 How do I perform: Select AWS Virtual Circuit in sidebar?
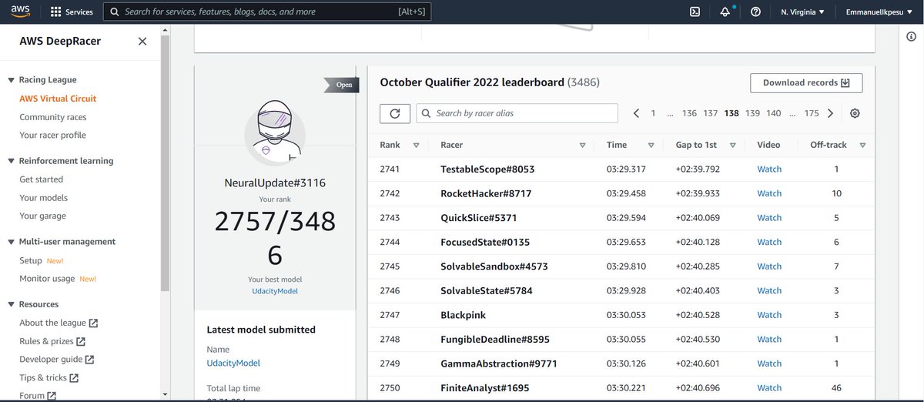pyautogui.click(x=58, y=99)
